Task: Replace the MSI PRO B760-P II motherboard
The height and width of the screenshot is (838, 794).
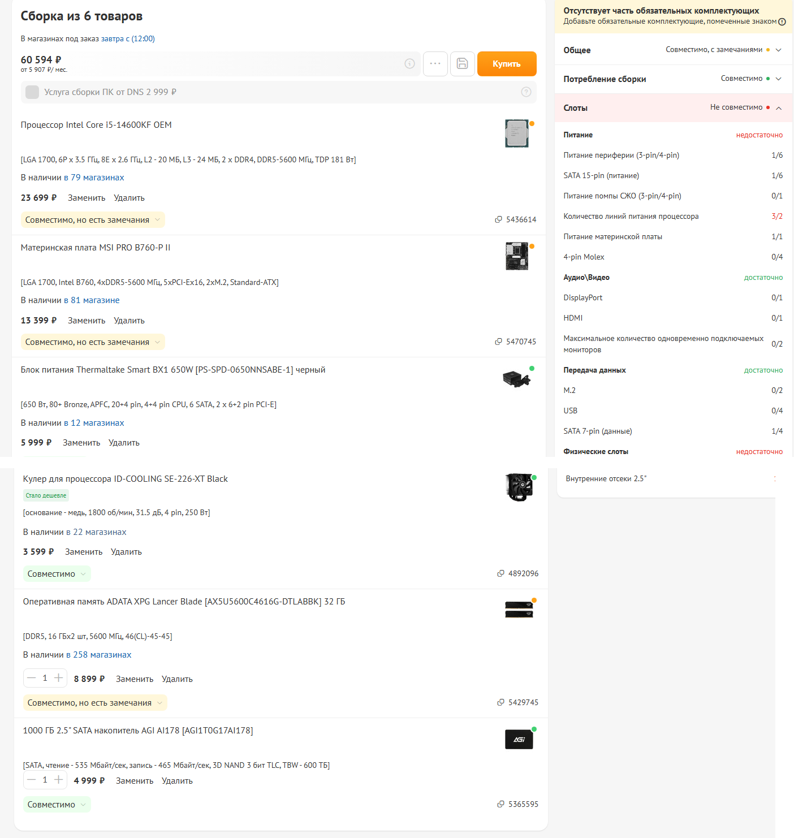Action: point(87,321)
